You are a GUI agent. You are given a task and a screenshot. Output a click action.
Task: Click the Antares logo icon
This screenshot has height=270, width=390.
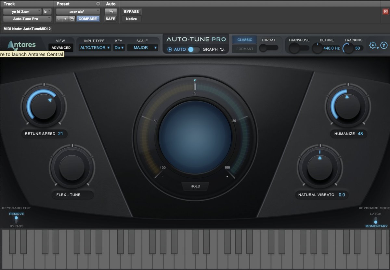pyautogui.click(x=22, y=45)
